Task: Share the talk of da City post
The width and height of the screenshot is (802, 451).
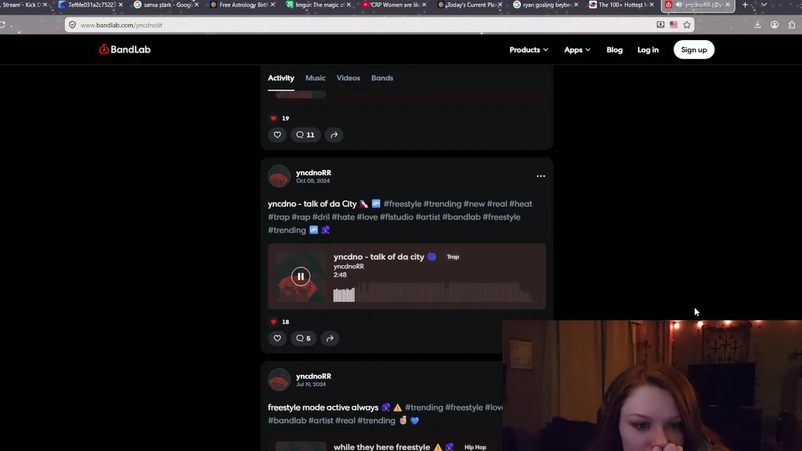Action: click(x=330, y=338)
